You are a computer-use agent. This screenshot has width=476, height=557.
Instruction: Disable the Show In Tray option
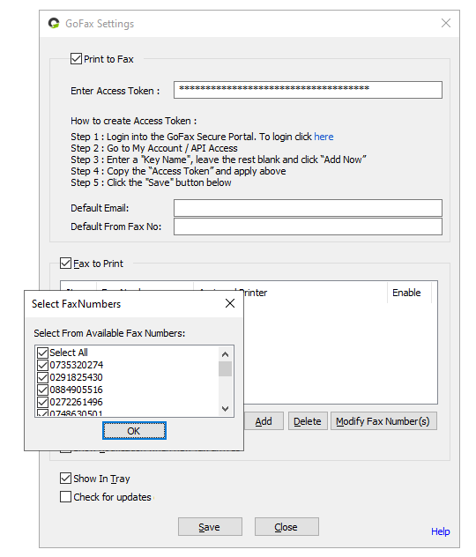coord(65,479)
